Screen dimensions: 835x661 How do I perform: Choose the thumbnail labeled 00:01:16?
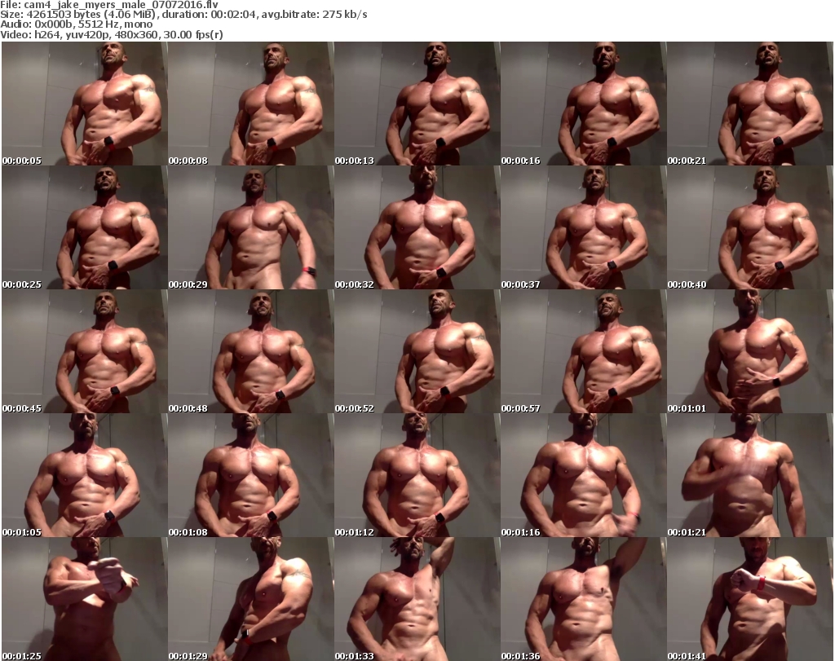click(584, 475)
